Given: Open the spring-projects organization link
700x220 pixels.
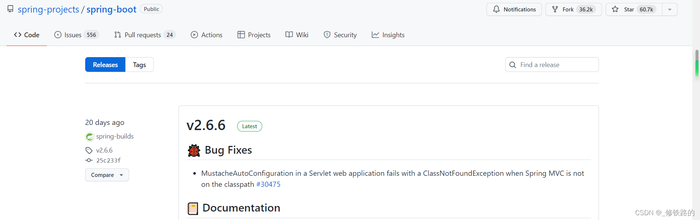Looking at the screenshot, I should click(48, 10).
